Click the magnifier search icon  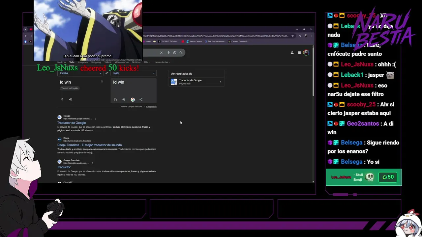click(x=181, y=52)
